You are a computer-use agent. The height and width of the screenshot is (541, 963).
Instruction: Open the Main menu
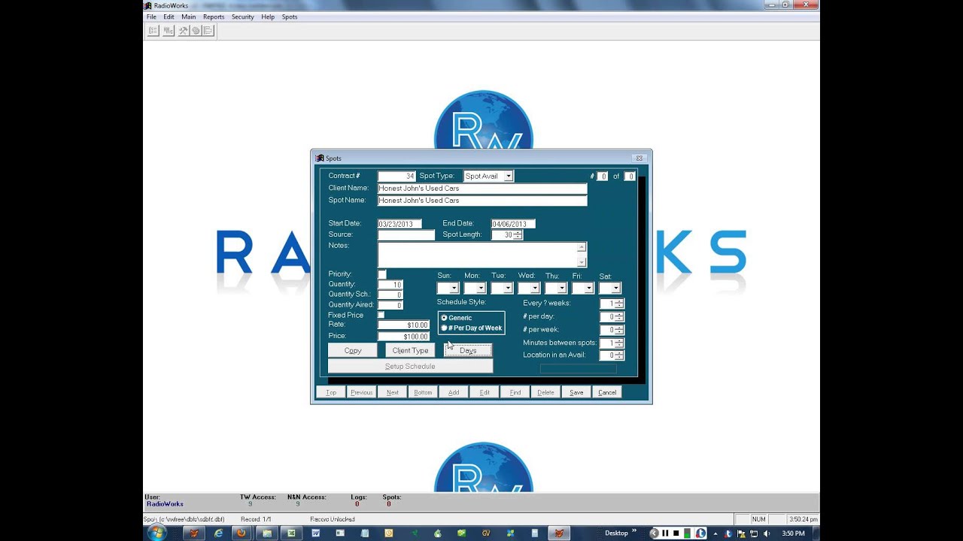[x=188, y=17]
